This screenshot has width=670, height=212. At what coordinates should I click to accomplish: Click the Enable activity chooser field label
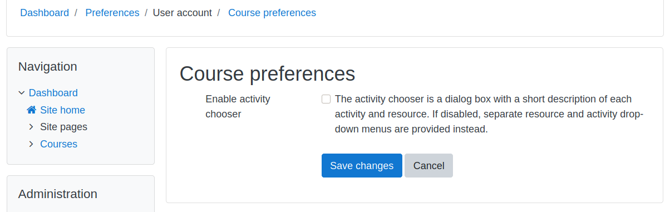pyautogui.click(x=238, y=106)
